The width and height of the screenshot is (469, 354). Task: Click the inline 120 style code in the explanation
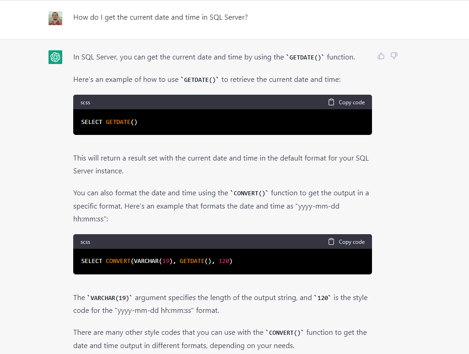tap(323, 298)
